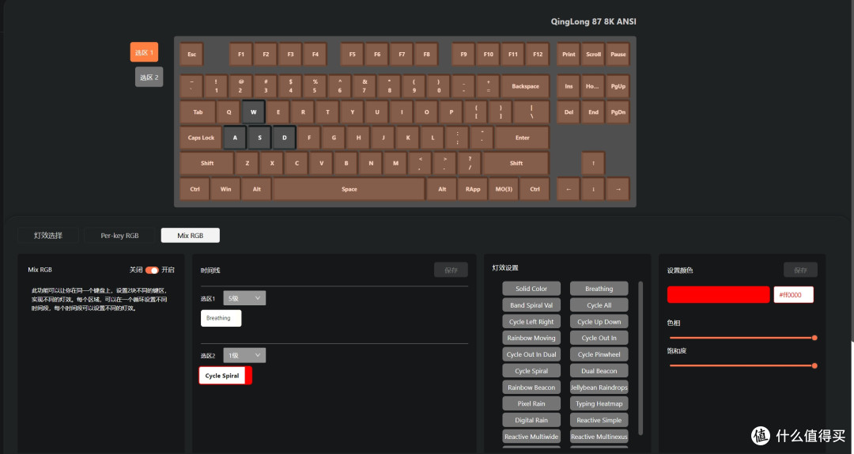The width and height of the screenshot is (854, 454).
Task: Click the Enter key on layout
Action: click(523, 138)
